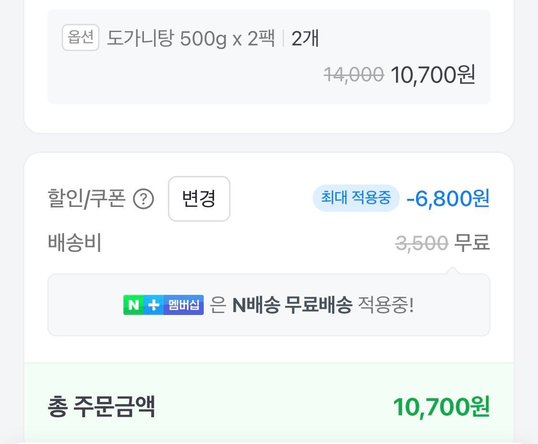This screenshot has height=444, width=538.
Task: Click the green N logo icon
Action: pyautogui.click(x=133, y=305)
